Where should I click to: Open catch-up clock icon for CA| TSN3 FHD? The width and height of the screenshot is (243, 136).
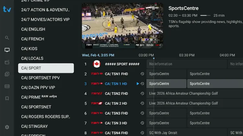(x=142, y=113)
